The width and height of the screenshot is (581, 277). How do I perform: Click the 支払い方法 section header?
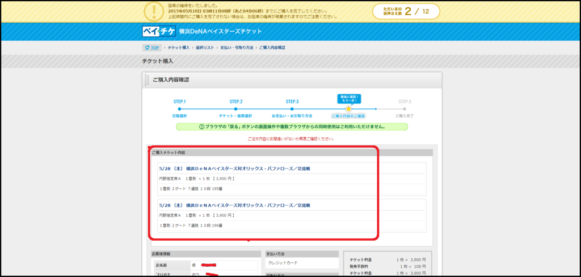pyautogui.click(x=302, y=254)
